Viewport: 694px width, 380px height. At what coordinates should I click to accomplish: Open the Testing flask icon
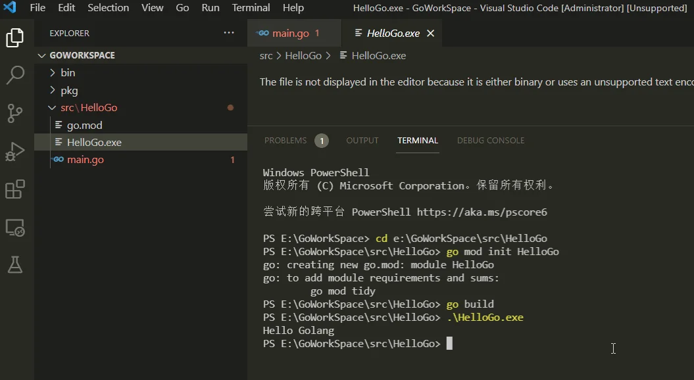coord(14,264)
